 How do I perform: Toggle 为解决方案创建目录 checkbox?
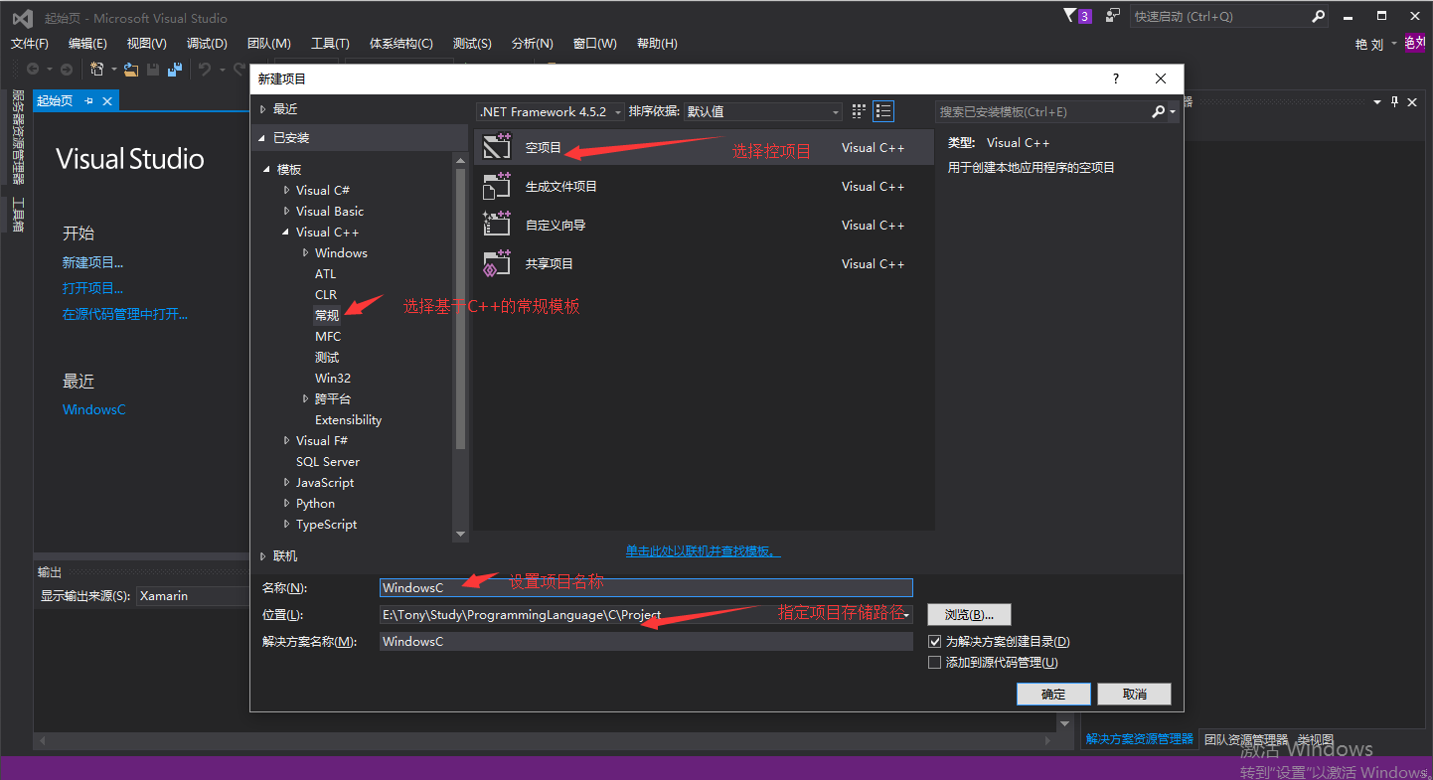[x=934, y=642]
